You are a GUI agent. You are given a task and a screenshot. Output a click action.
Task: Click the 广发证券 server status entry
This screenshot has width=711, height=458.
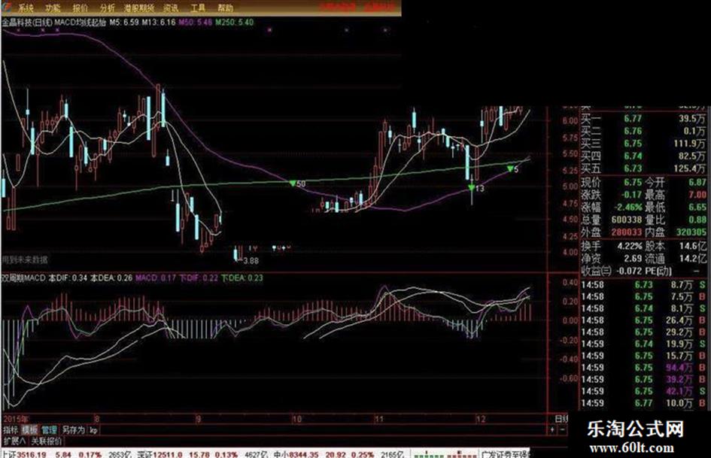[x=505, y=454]
